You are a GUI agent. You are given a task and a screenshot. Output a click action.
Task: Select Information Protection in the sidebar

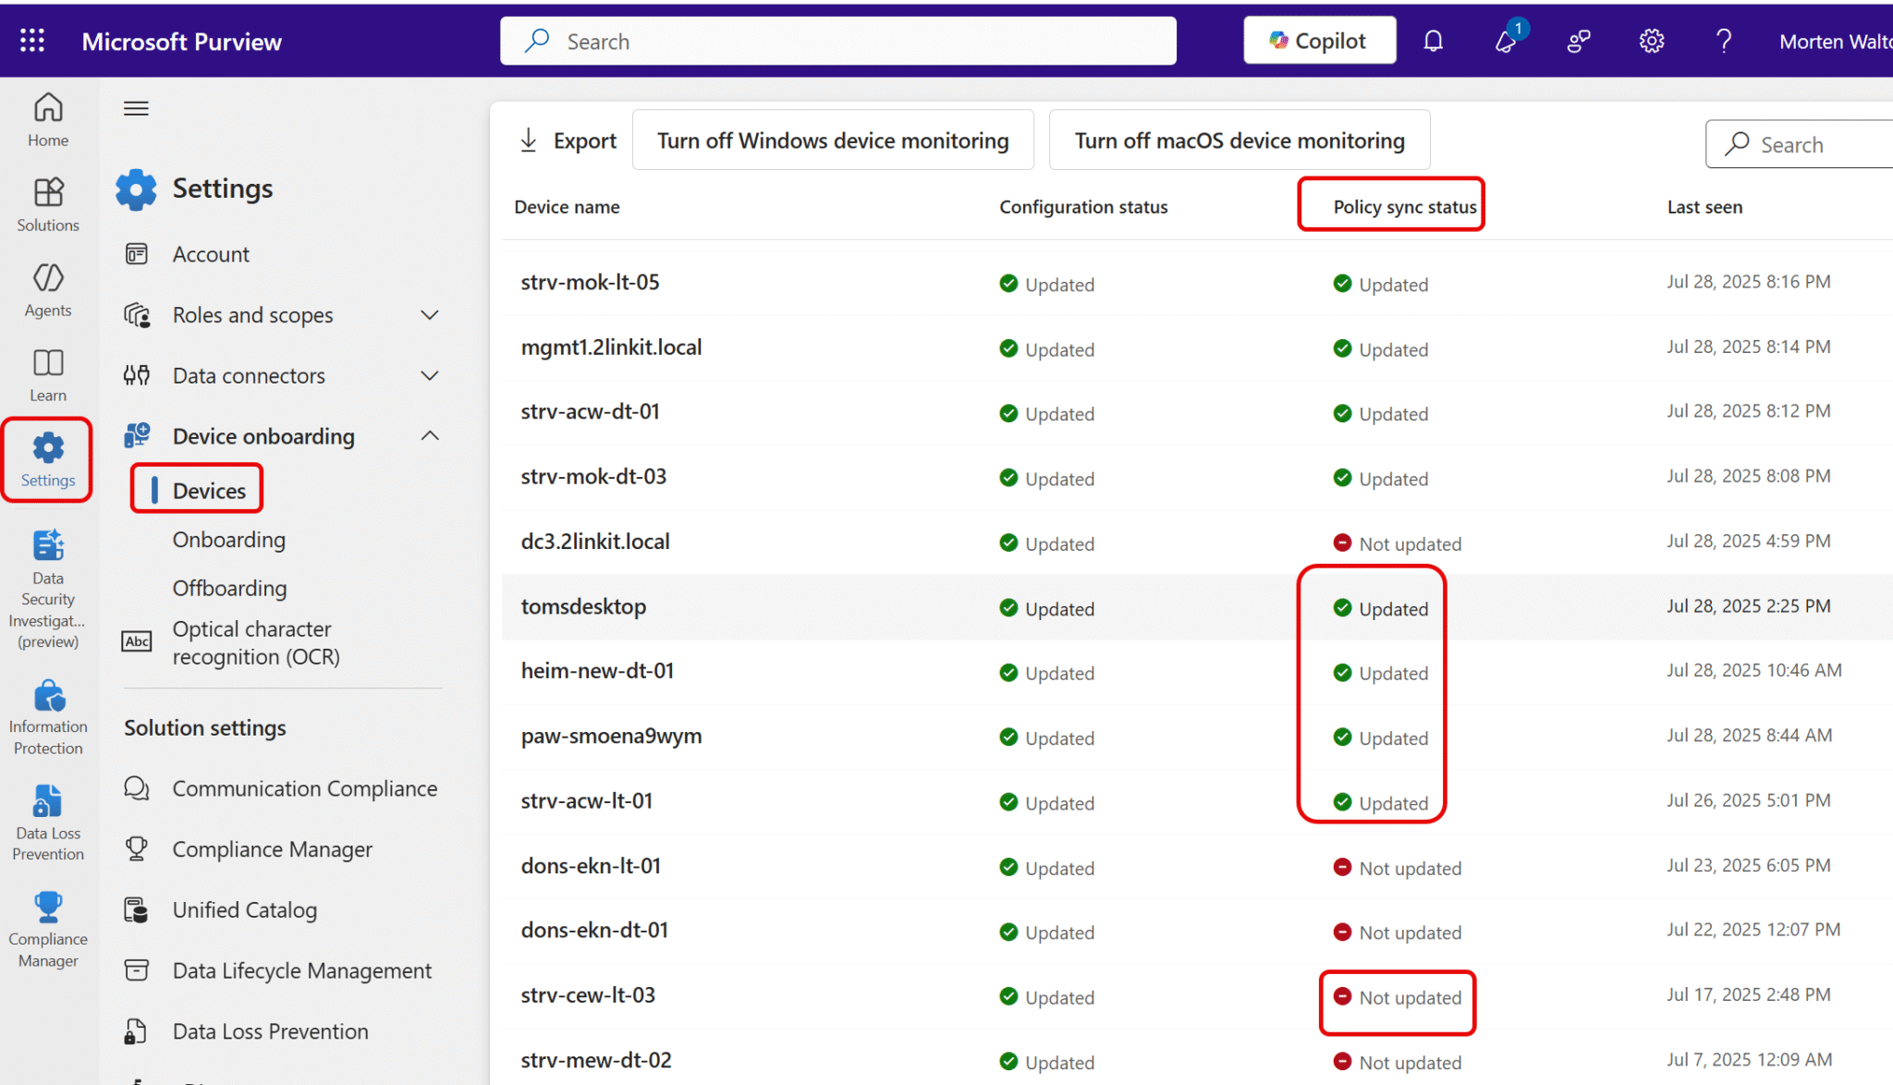coord(47,712)
